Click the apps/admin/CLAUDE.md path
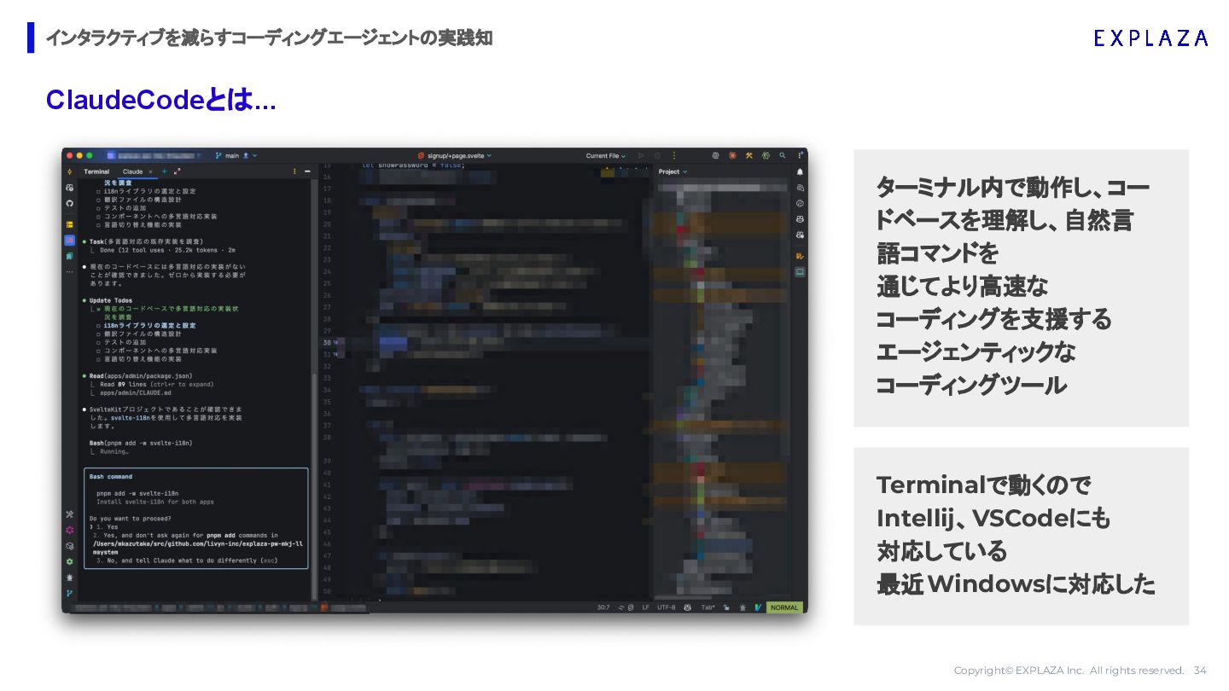The height and width of the screenshot is (691, 1229). pyautogui.click(x=136, y=393)
